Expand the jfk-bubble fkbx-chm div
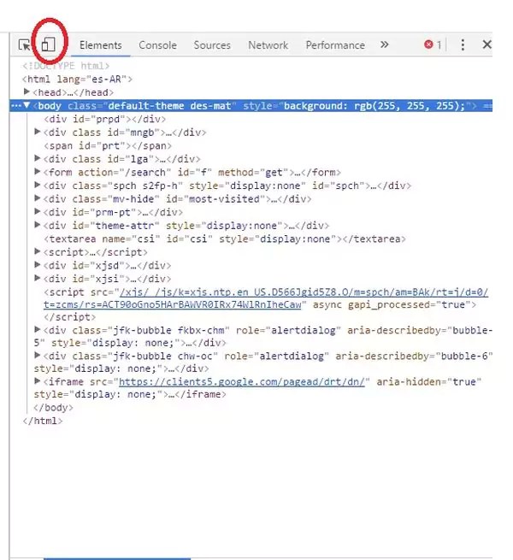 pos(37,329)
